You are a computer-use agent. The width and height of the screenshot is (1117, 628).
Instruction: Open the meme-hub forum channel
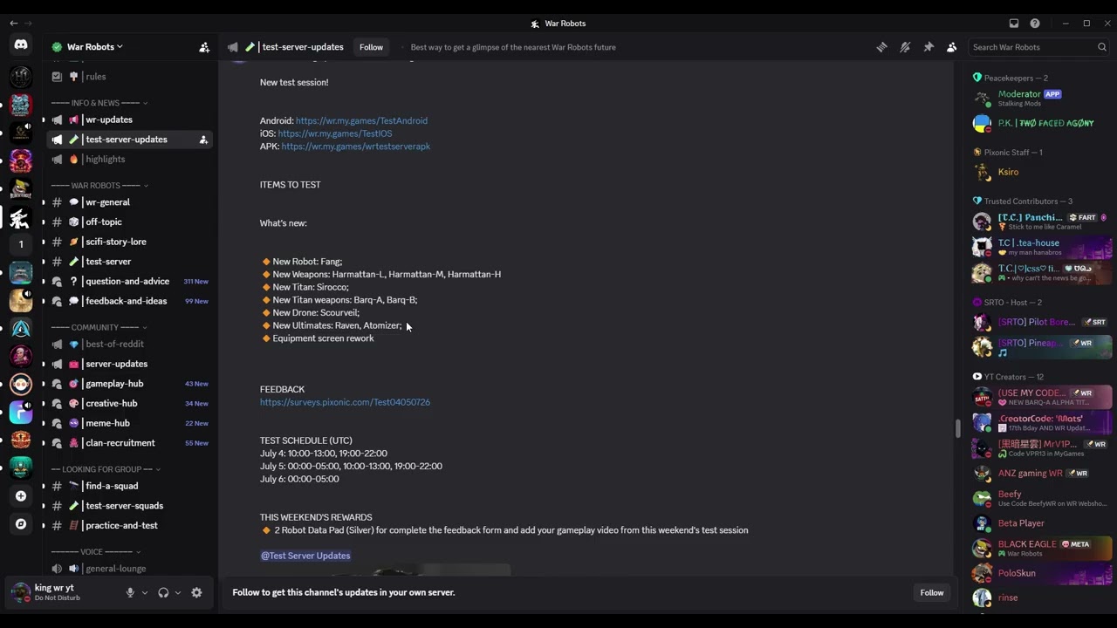128,423
